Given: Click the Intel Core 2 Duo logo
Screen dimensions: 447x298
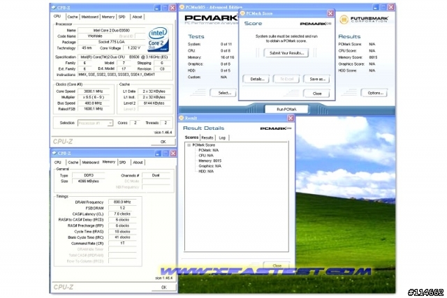Looking at the screenshot, I should click(159, 39).
